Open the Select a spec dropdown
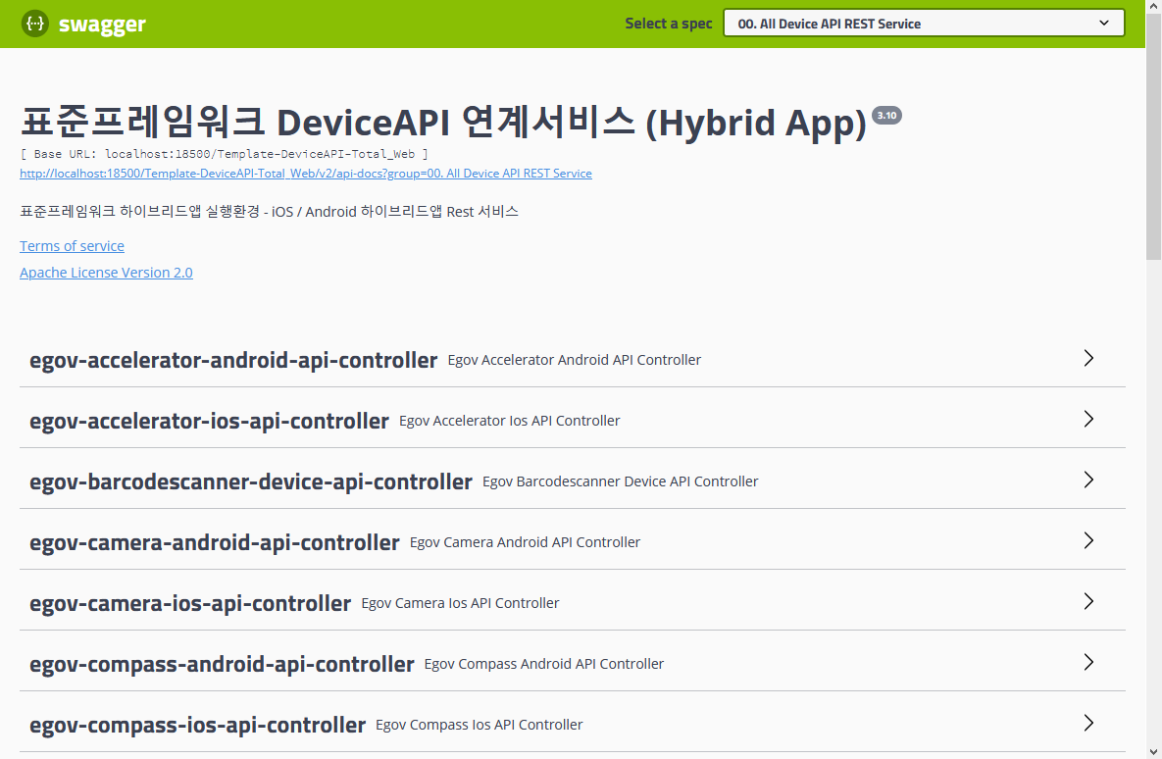 pos(923,24)
